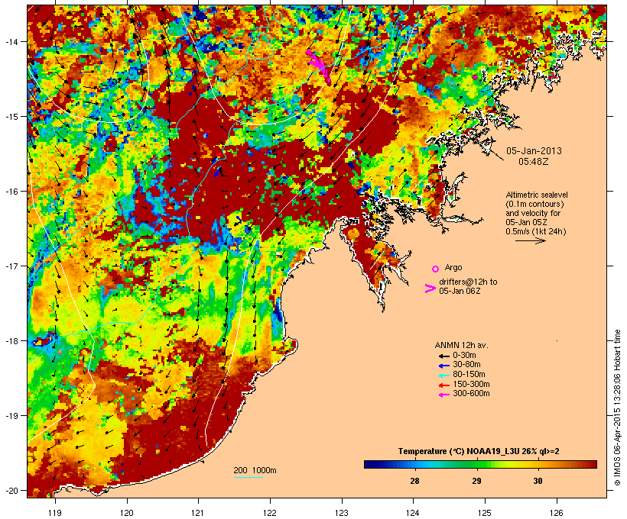Image resolution: width=627 pixels, height=519 pixels.
Task: Click the colorbar tick label 30
Action: [x=538, y=481]
